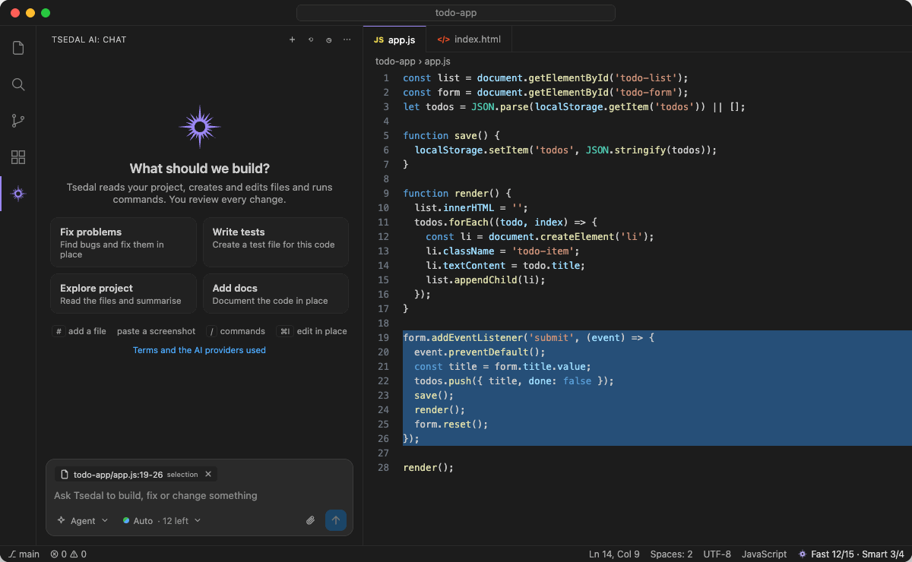Click the 'paste a screenshot' hint
Viewport: 912px width, 562px height.
[x=156, y=331]
